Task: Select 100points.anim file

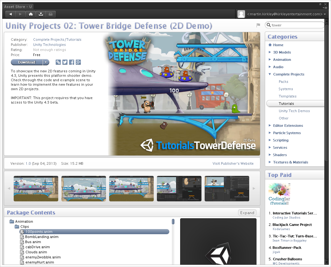Action: pyautogui.click(x=94, y=232)
